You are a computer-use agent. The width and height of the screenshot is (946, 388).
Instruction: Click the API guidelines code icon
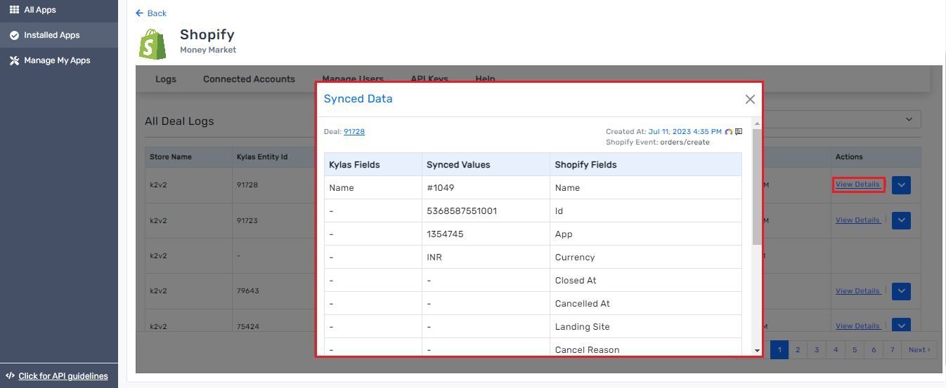click(10, 376)
